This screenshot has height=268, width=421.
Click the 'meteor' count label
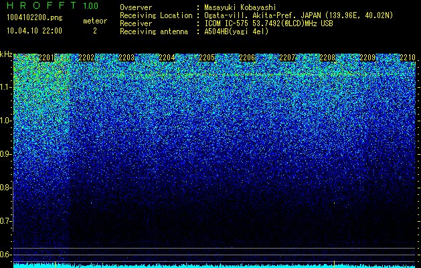[x=95, y=21]
